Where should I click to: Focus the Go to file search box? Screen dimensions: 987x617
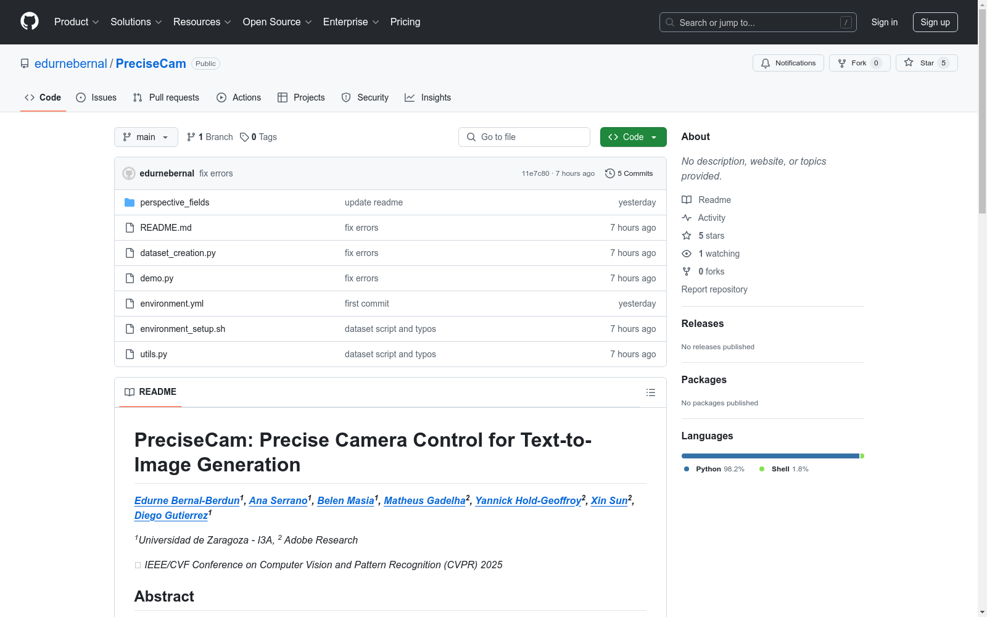524,137
